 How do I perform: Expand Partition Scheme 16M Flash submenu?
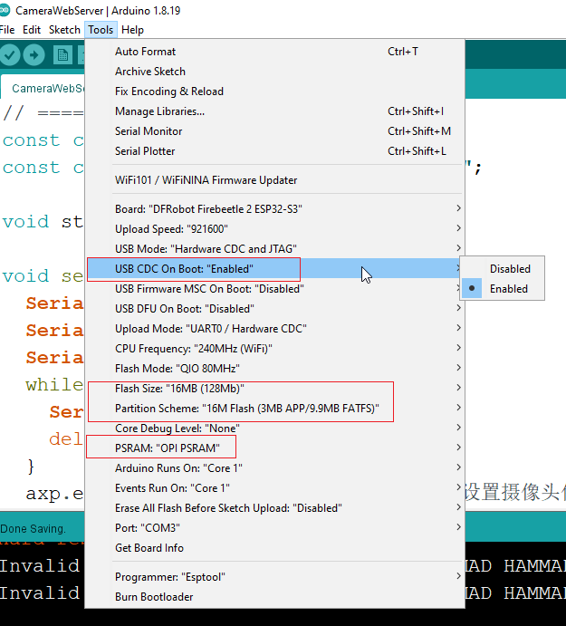tap(274, 409)
